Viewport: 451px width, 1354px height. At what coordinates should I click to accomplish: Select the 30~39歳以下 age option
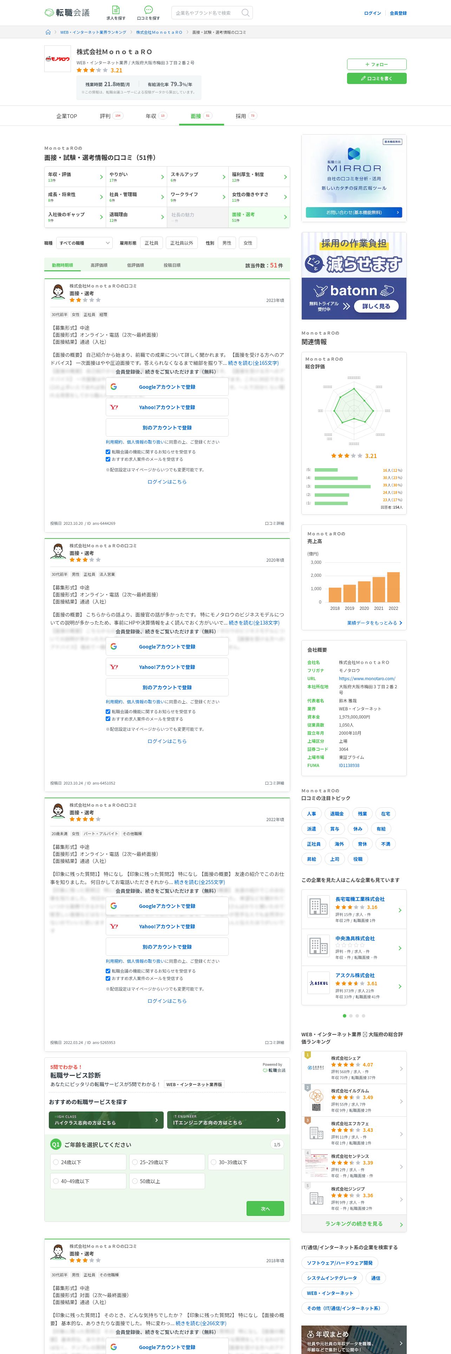tap(246, 1162)
